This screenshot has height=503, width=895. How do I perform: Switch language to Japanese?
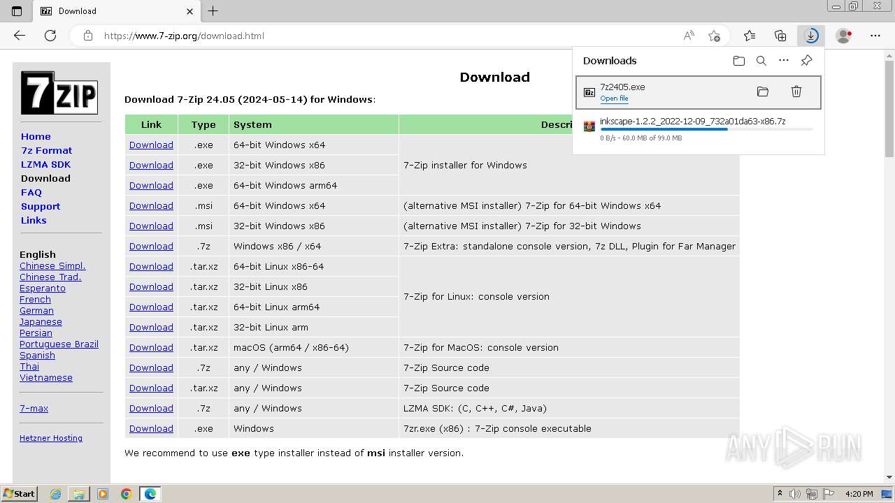[41, 321]
